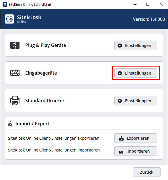The image size is (168, 180).
Task: Select the Plug & Play Geräte label
Action: [46, 45]
